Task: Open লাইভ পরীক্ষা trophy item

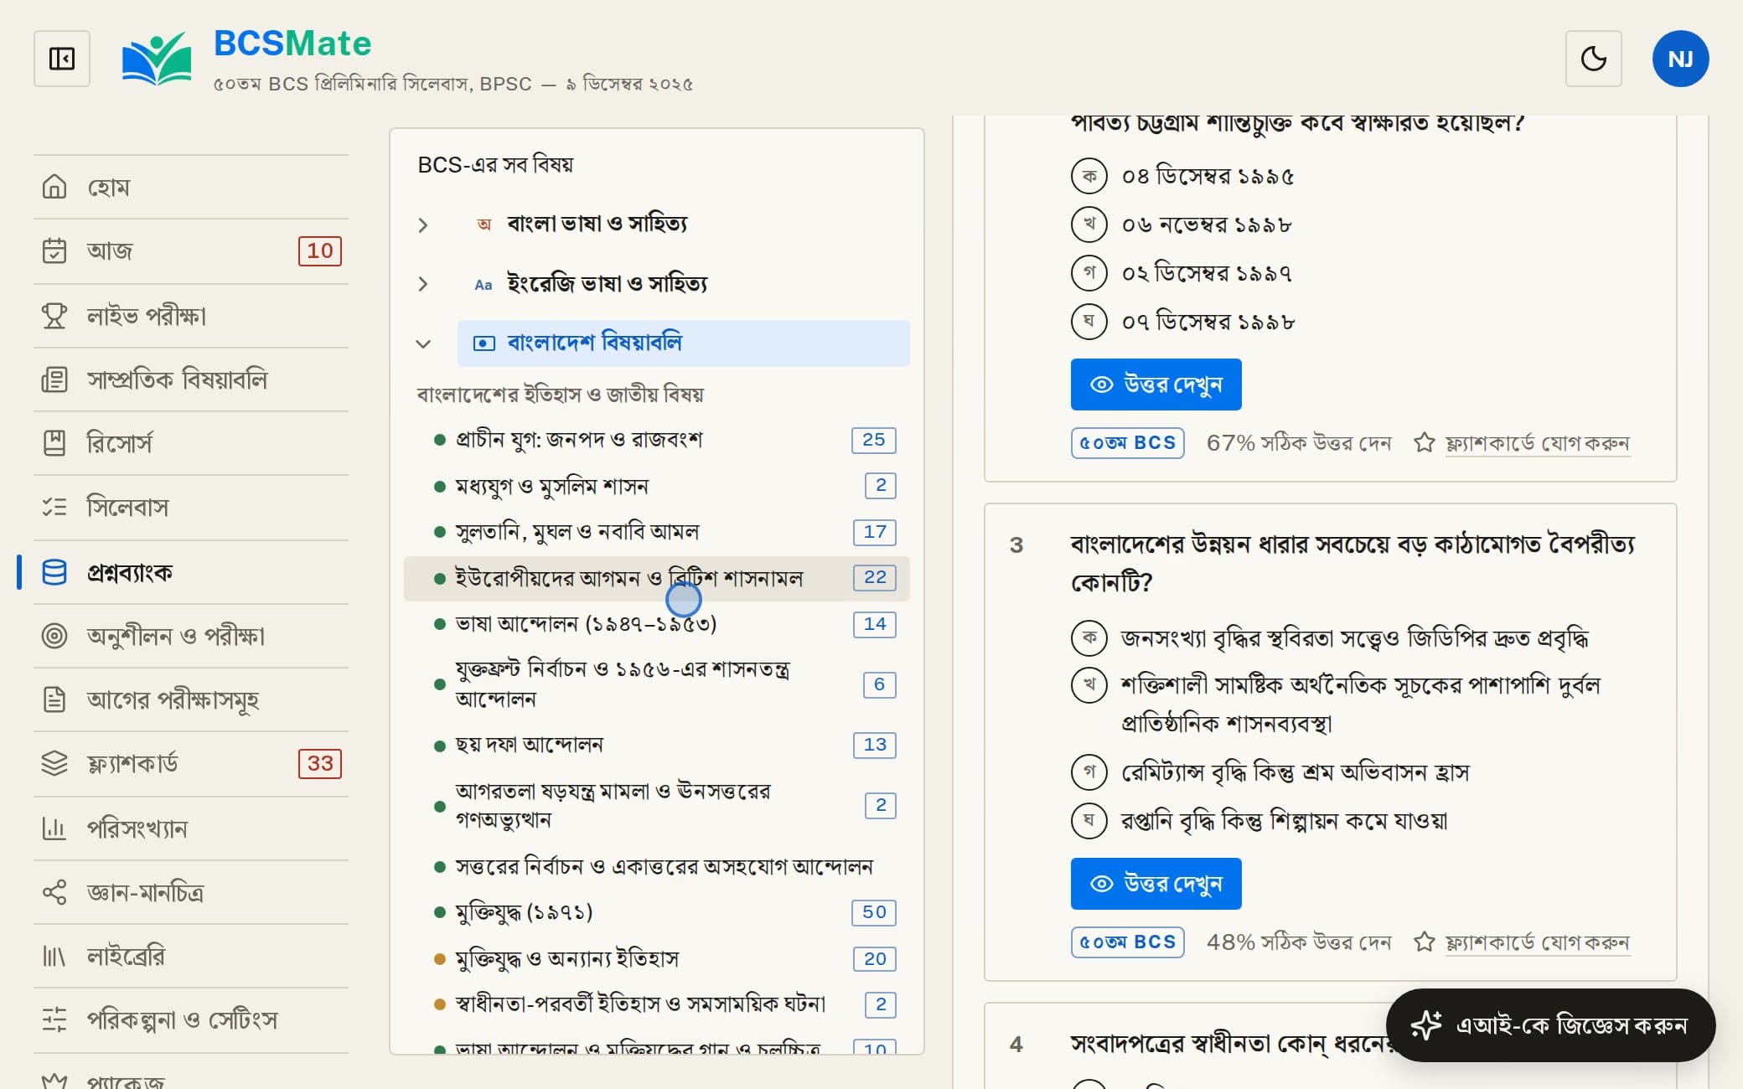Action: click(191, 316)
